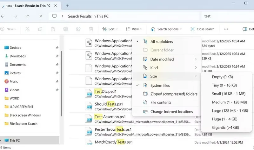Open the Sort dropdown
254x150 pixels.
coord(110,29)
